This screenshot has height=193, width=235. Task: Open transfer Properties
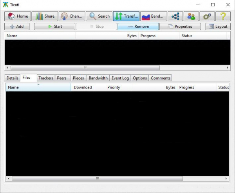coord(180,27)
